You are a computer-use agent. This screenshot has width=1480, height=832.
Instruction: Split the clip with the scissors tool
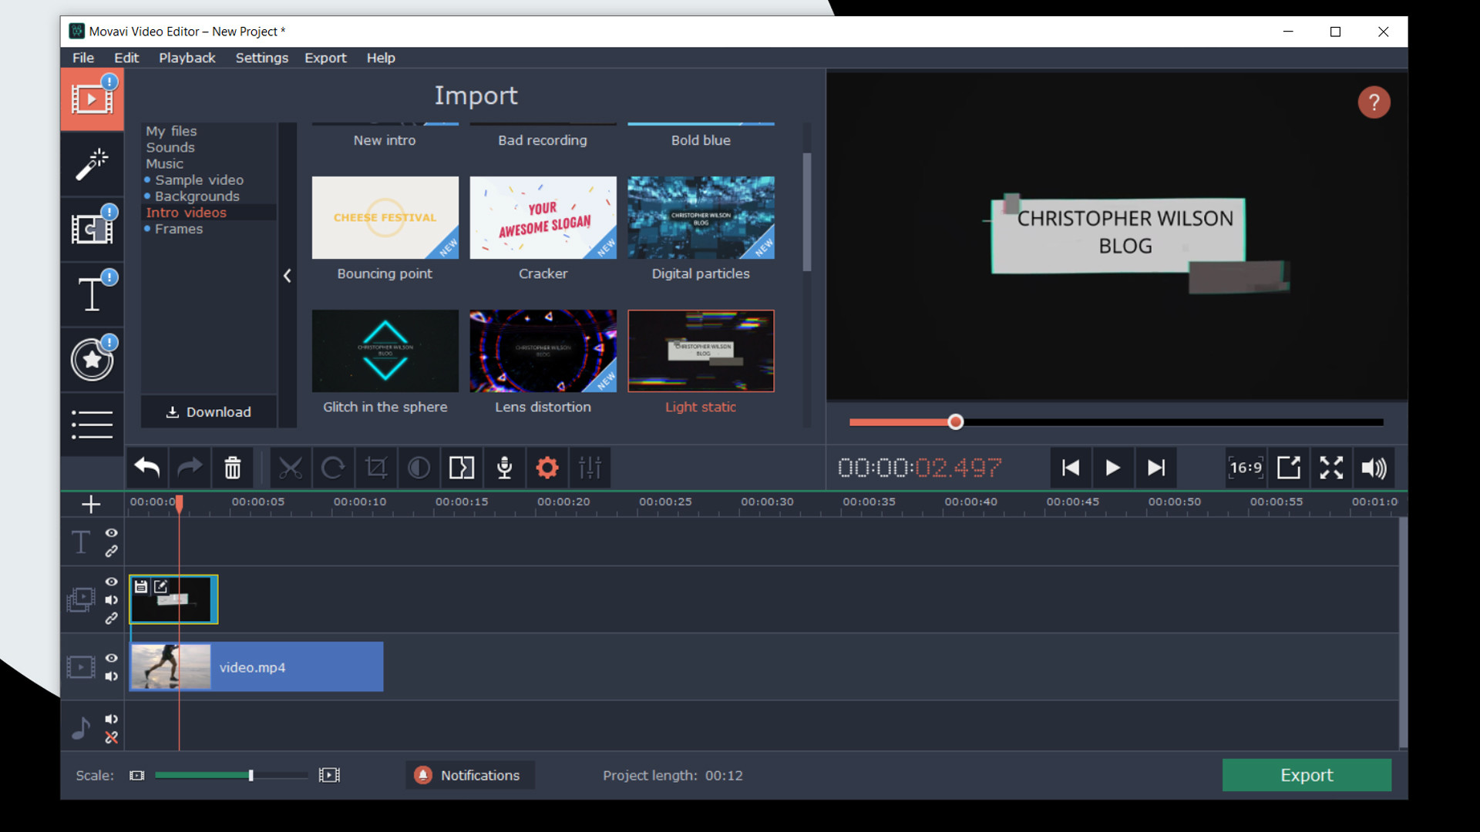(291, 468)
